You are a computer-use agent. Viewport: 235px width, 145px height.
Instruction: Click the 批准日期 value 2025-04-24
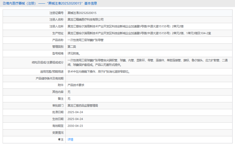(75, 112)
